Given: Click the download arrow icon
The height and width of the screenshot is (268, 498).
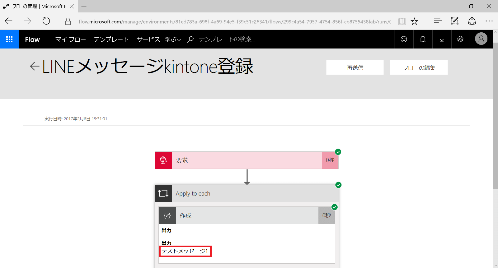Looking at the screenshot, I should point(442,39).
